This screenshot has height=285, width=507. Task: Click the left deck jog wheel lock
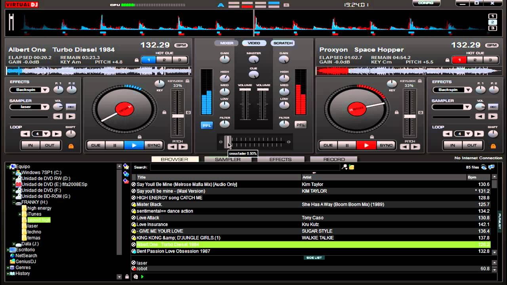tap(164, 112)
